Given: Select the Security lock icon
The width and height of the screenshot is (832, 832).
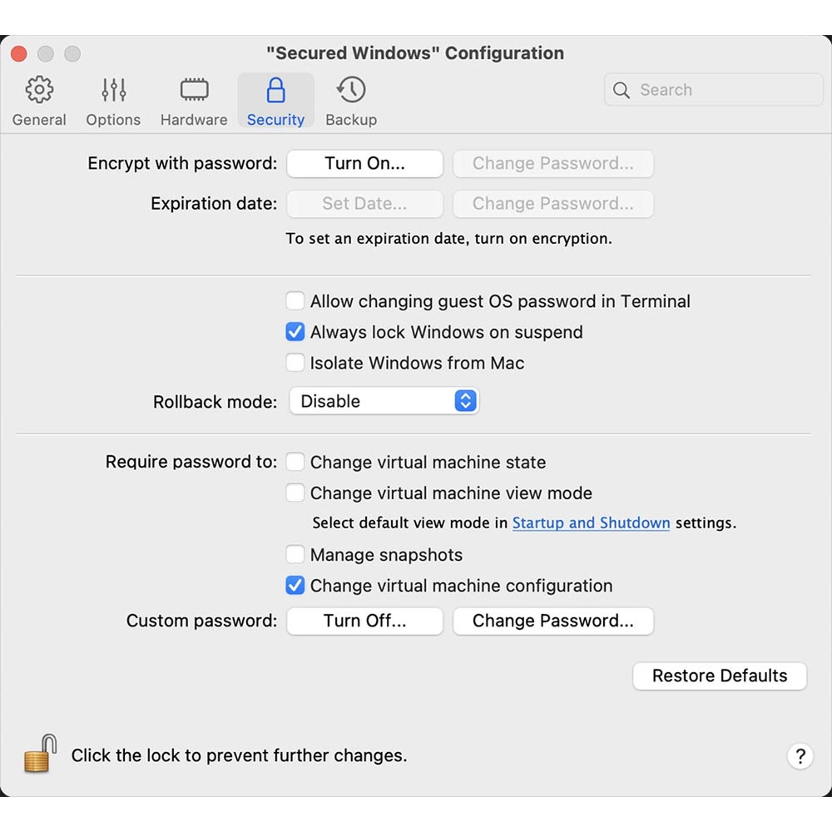Looking at the screenshot, I should pos(275,90).
